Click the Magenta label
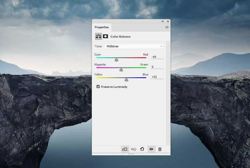Screen dimensions: 250x168 click(x=100, y=64)
